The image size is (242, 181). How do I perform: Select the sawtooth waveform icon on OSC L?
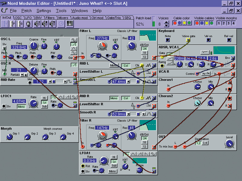pos(74,44)
